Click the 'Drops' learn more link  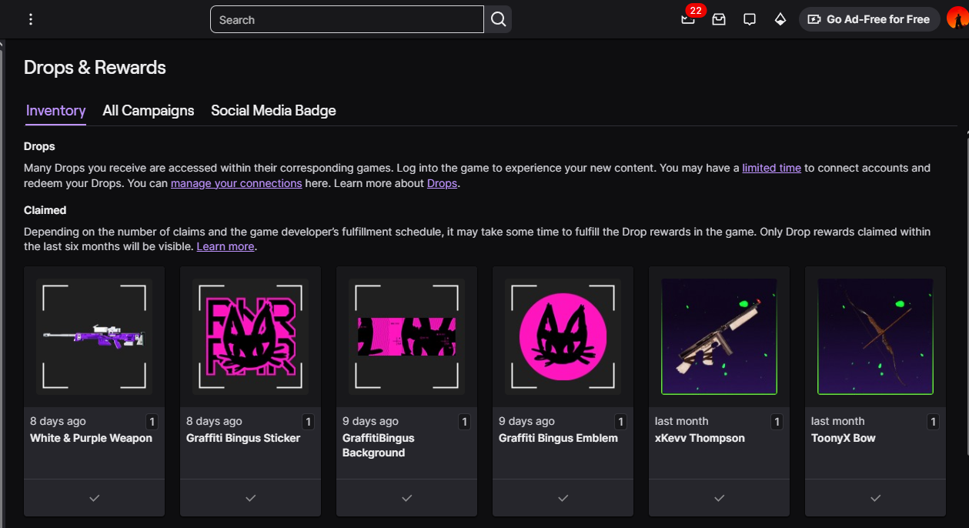[x=442, y=183]
